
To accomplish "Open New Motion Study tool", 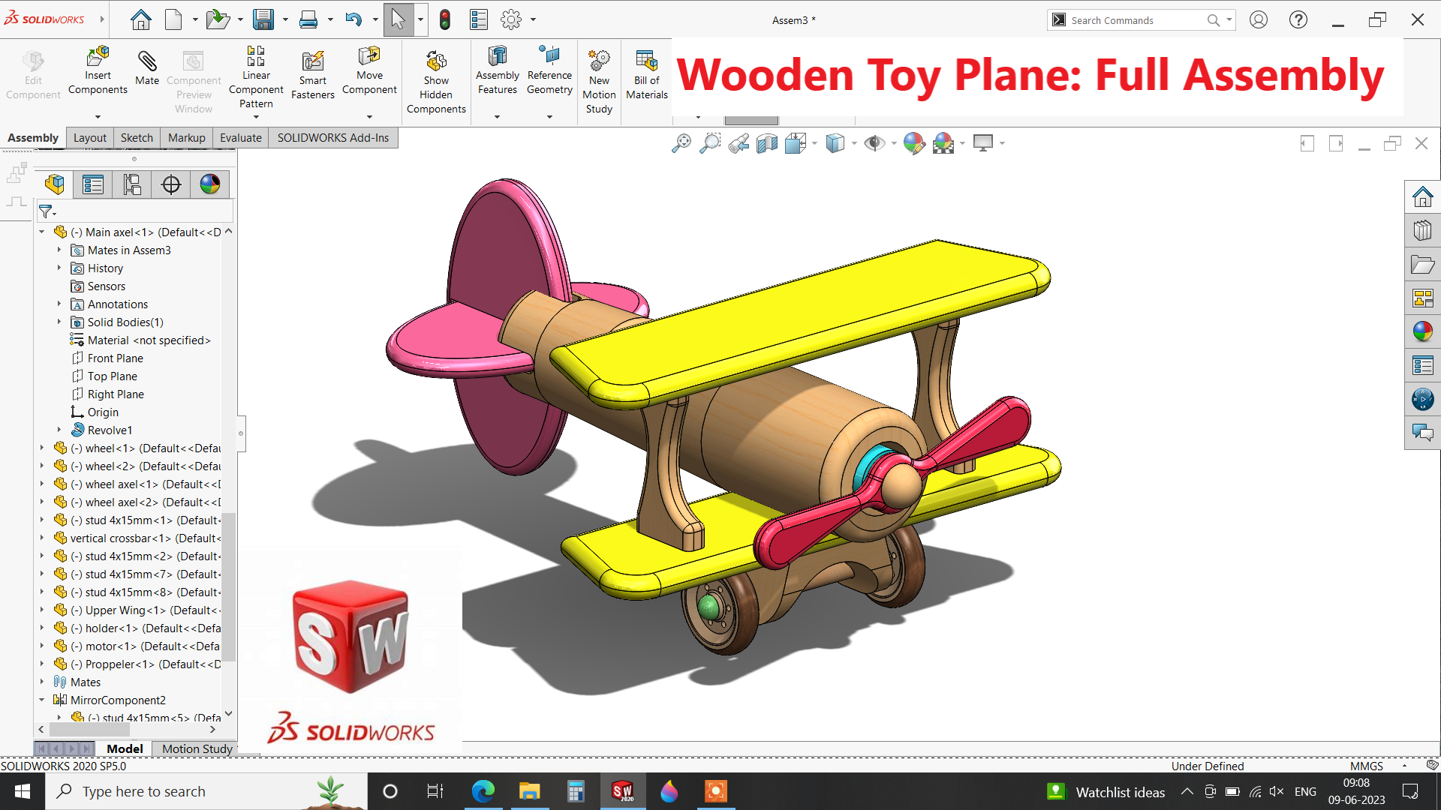I will coord(599,60).
